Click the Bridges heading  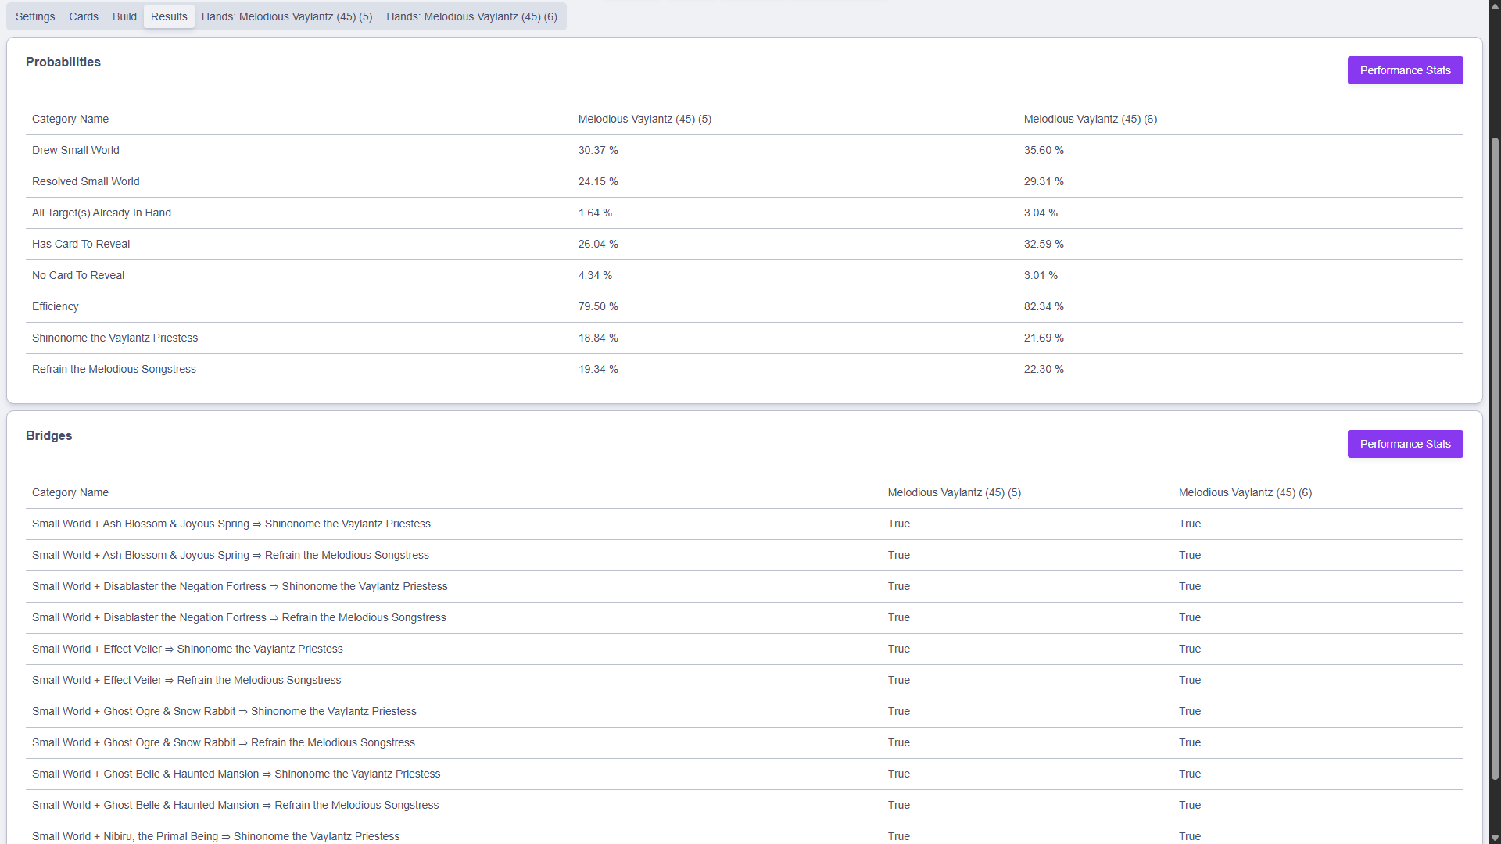[x=49, y=435]
